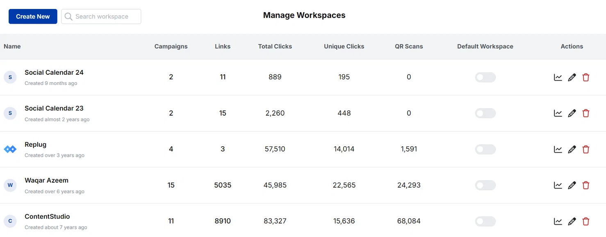Click the Create New button
The width and height of the screenshot is (606, 237).
pyautogui.click(x=33, y=16)
